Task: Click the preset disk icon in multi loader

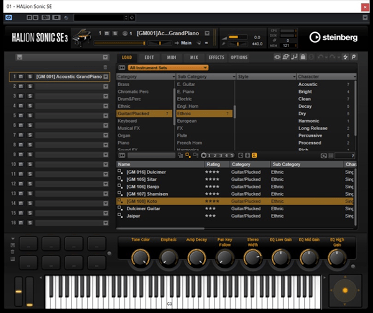Action: [19, 57]
